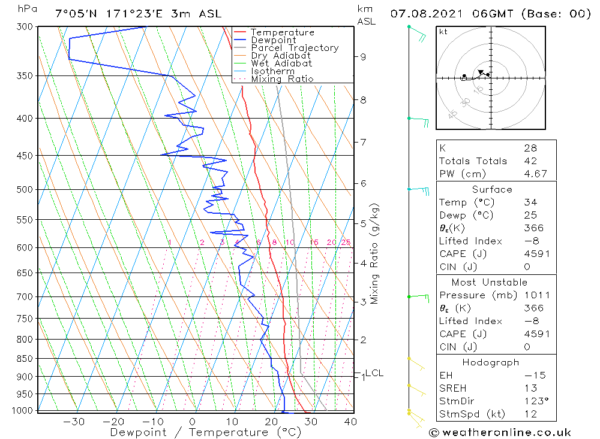Click the wind barb at 300 hPa level
The image size is (600, 439).
pos(418,33)
